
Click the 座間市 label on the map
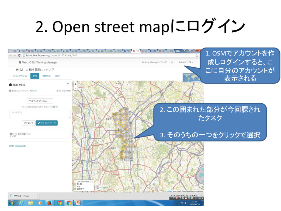pos(109,119)
